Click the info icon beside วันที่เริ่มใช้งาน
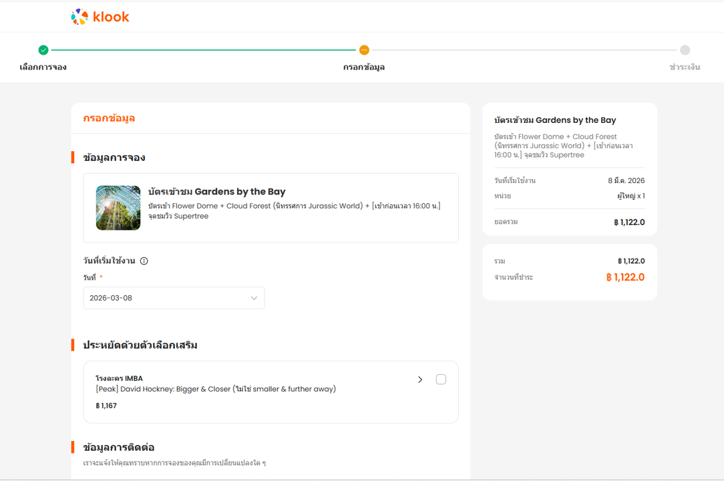724x481 pixels. point(144,261)
